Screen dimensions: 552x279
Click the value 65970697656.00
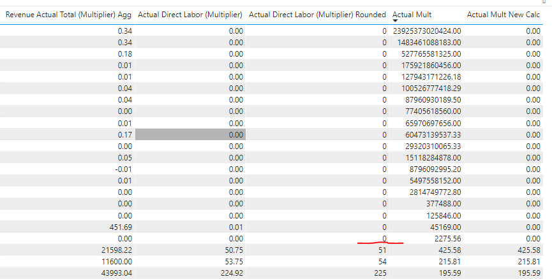pyautogui.click(x=433, y=124)
